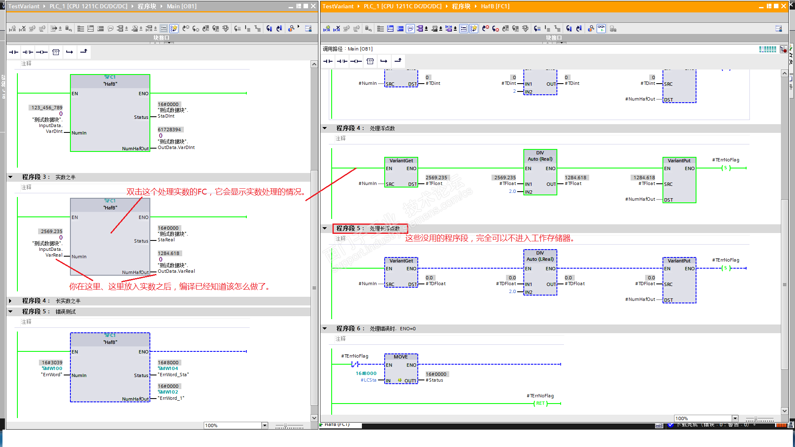Click Main [OB1] in left breadcrumb title
Image resolution: width=795 pixels, height=447 pixels.
pyautogui.click(x=181, y=6)
